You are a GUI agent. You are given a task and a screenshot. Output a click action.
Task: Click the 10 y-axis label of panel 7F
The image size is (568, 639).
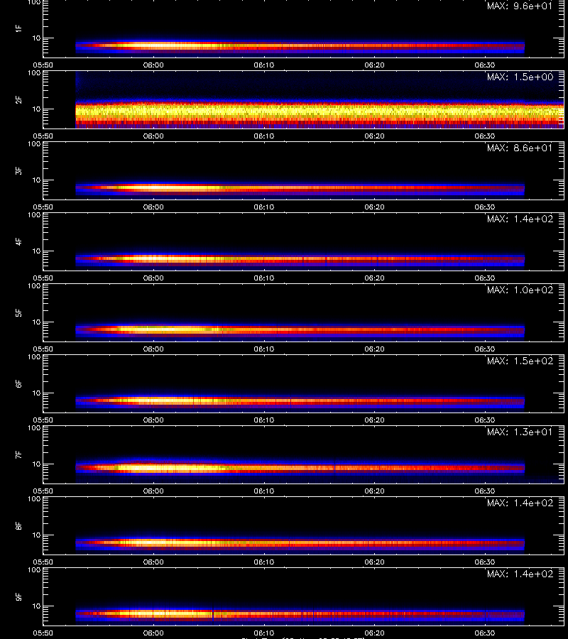36,464
